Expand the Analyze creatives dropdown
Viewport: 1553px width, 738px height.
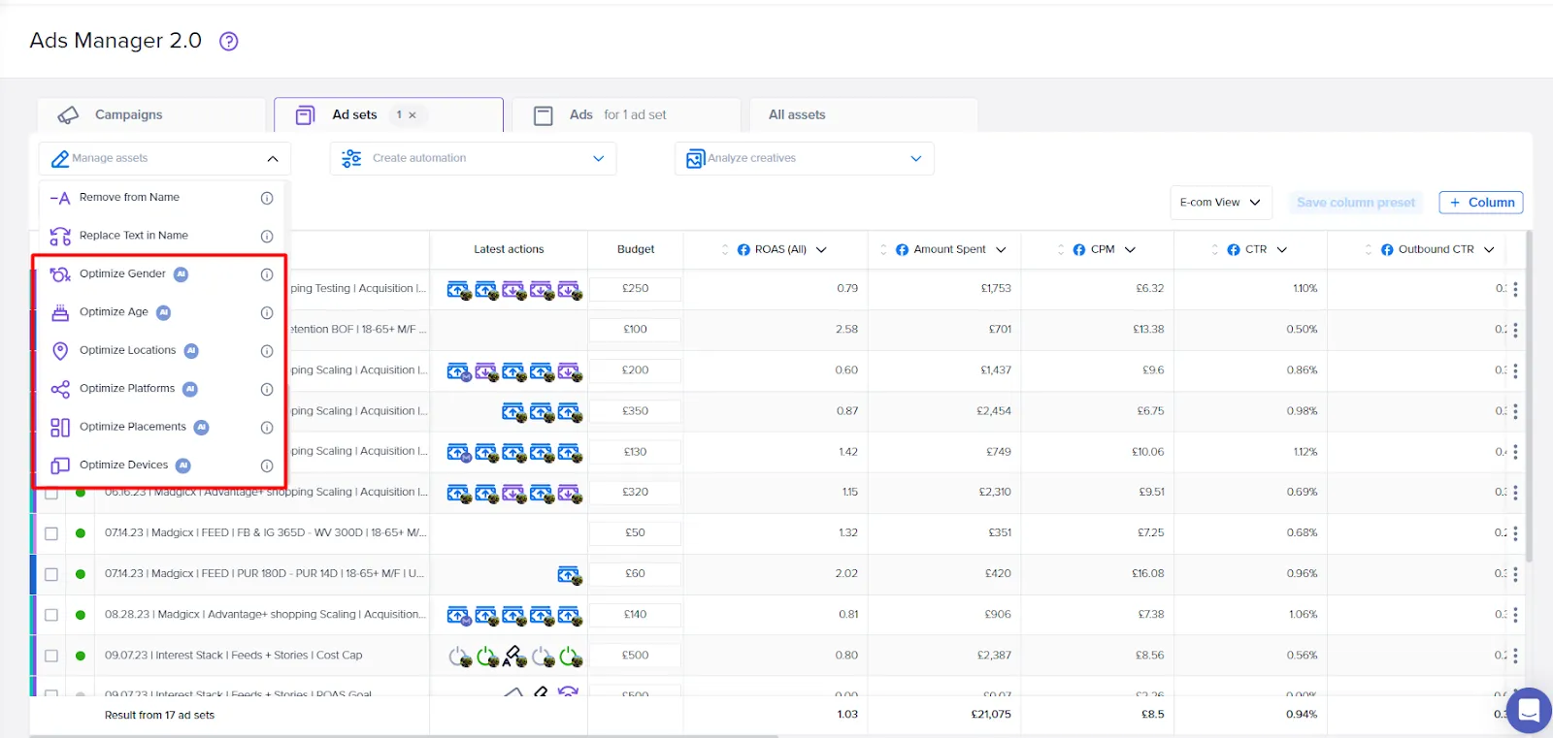pyautogui.click(x=916, y=159)
